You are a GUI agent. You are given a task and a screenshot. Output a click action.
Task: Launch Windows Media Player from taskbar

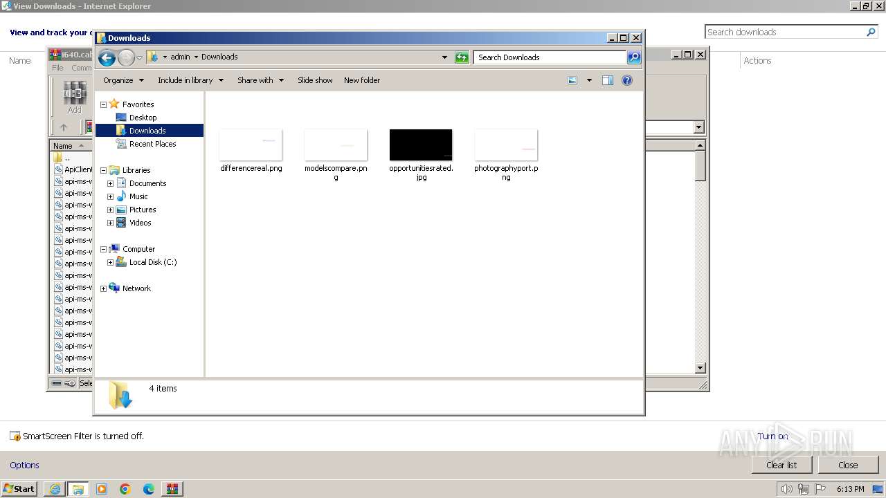(x=102, y=489)
